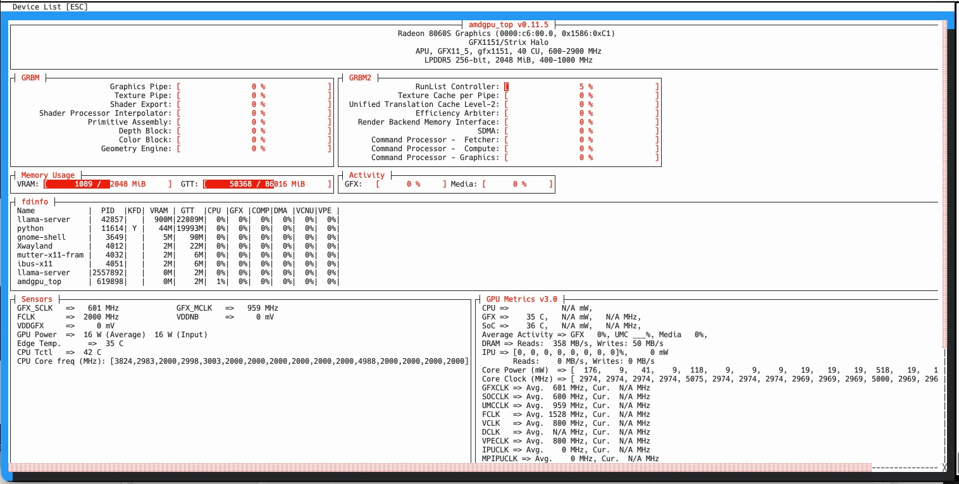
Task: Click the GTT memory usage bar
Action: click(267, 184)
